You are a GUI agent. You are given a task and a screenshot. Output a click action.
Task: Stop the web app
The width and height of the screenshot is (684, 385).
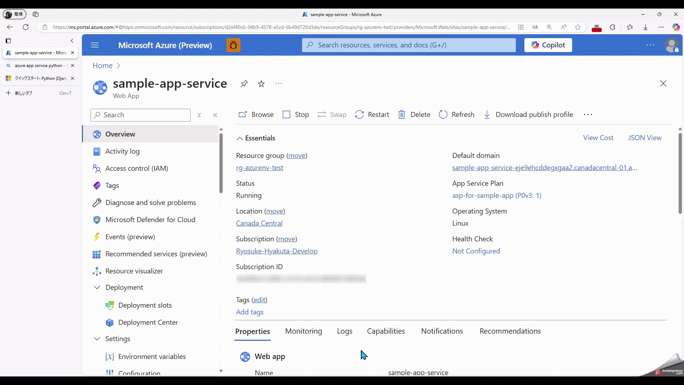click(x=296, y=115)
